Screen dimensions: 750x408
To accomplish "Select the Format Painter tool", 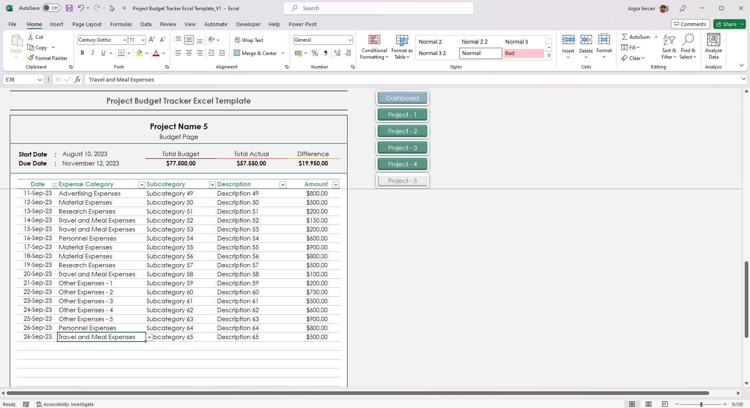I will click(48, 58).
